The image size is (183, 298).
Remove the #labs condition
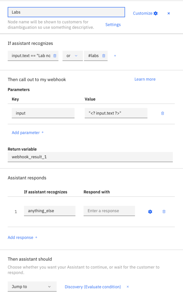point(103,56)
